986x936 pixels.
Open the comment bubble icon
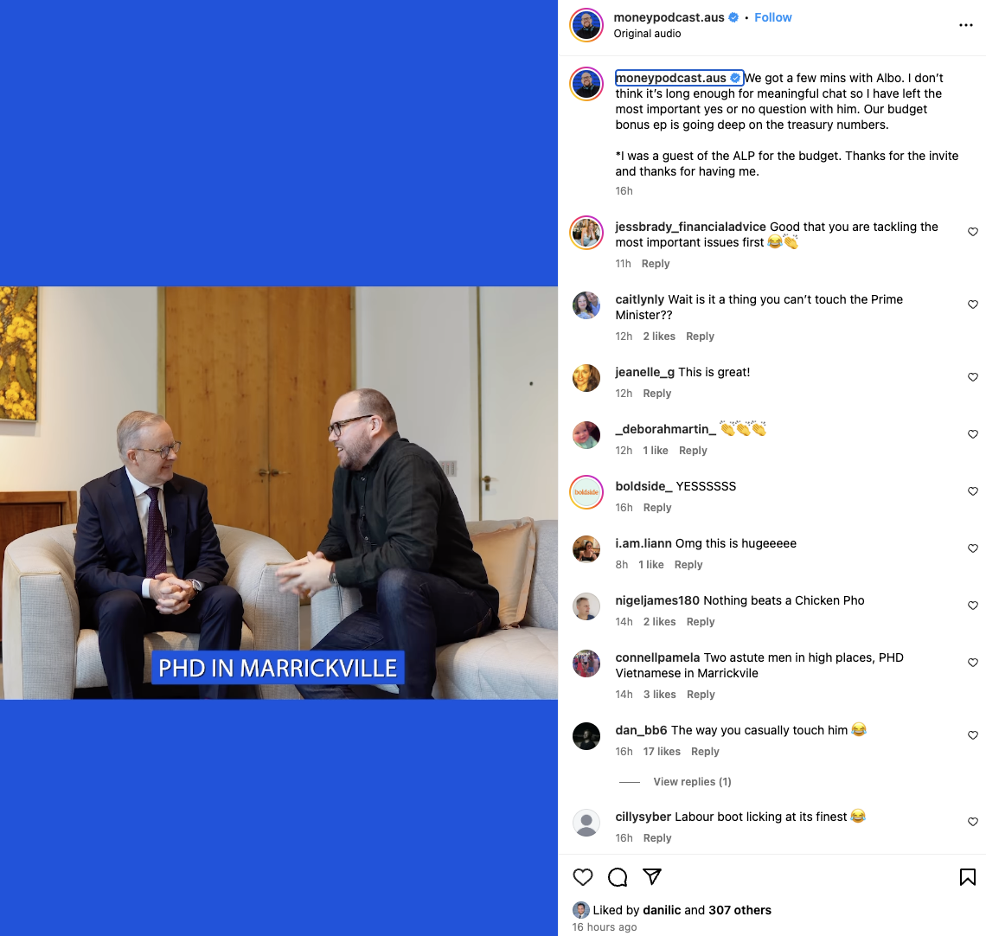point(618,877)
